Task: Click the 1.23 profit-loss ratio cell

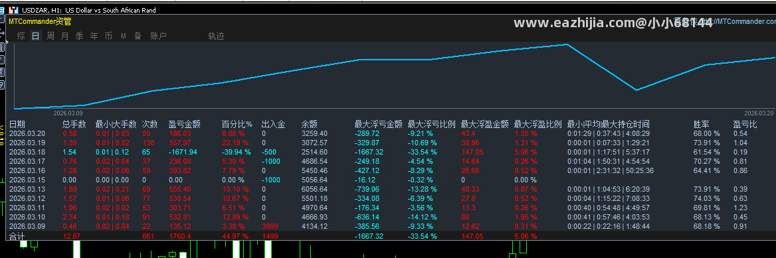Action: point(740,208)
